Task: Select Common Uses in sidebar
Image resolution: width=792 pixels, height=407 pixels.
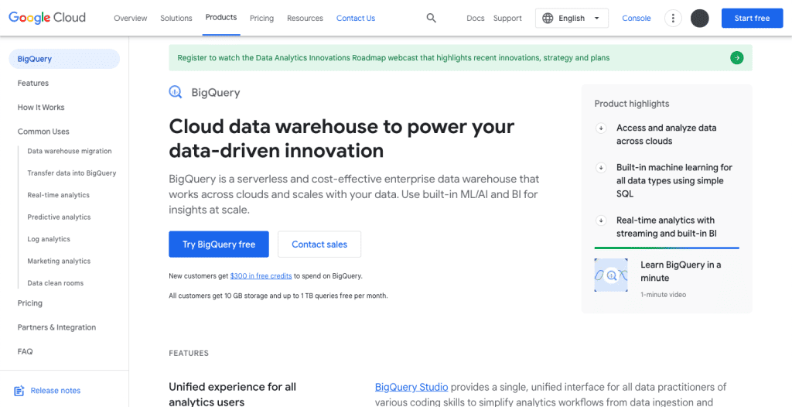Action: [x=43, y=132]
